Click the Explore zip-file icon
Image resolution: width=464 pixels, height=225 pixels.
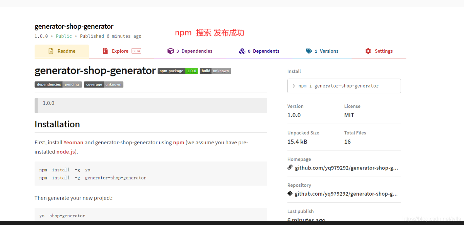(105, 51)
